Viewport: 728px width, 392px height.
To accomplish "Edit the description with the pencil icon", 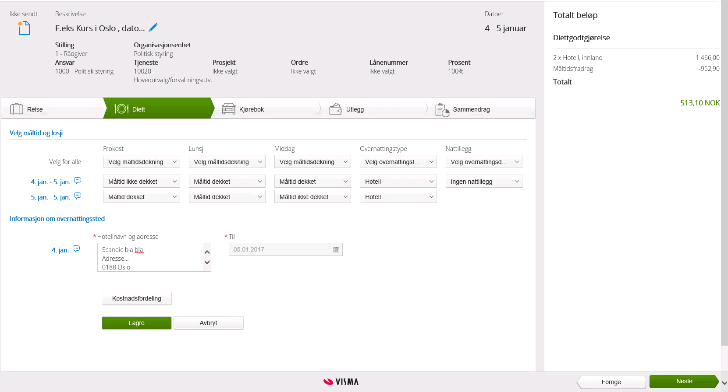I will (x=153, y=28).
